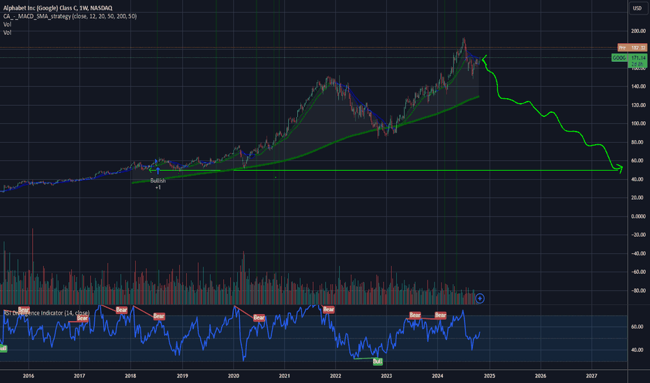Screen dimensions: 650x383
Task: Click the 2017 label on the time axis
Action: pyautogui.click(x=80, y=376)
